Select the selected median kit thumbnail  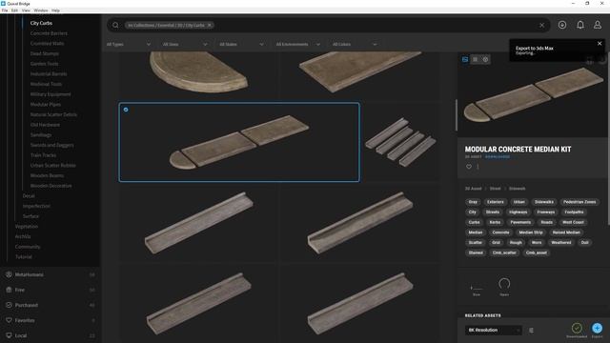(x=239, y=142)
